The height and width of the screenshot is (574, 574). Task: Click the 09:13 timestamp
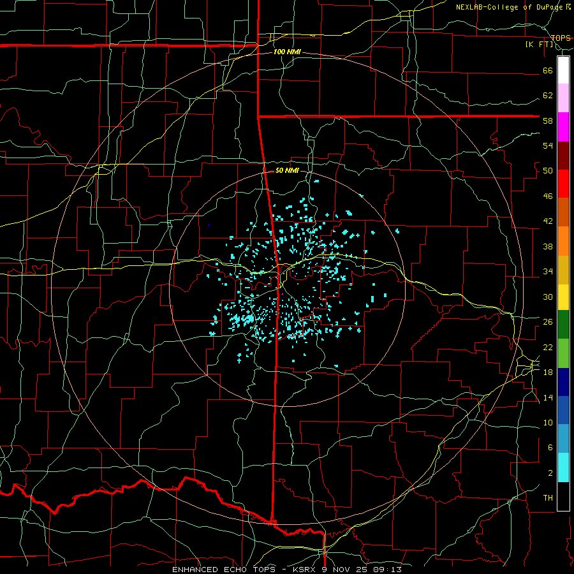pyautogui.click(x=387, y=570)
